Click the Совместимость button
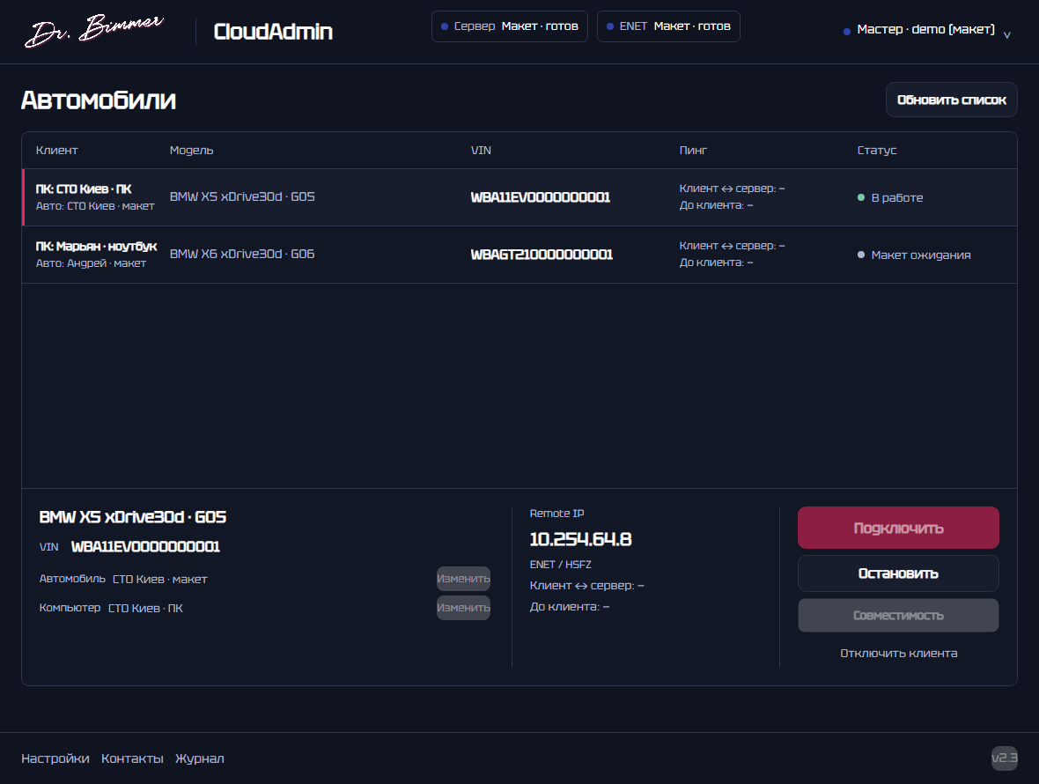The width and height of the screenshot is (1039, 784). click(898, 616)
